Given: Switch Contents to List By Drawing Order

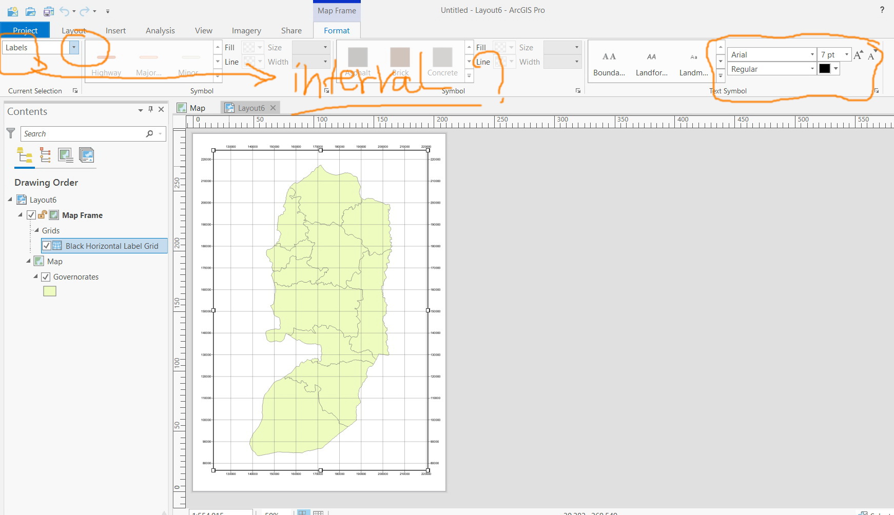Looking at the screenshot, I should (24, 155).
